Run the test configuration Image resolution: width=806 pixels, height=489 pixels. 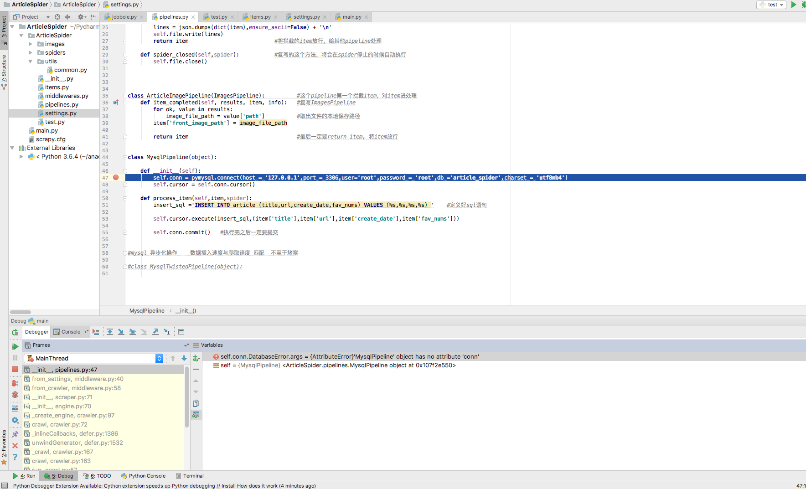794,5
